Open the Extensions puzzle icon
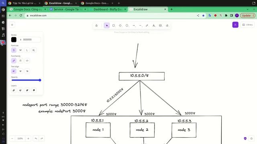Screen dimensions: 257x144 (x=226, y=16)
